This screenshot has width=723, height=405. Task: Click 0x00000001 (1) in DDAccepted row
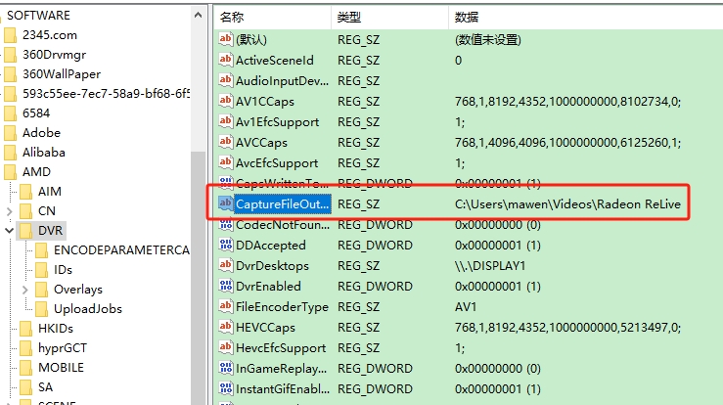498,246
